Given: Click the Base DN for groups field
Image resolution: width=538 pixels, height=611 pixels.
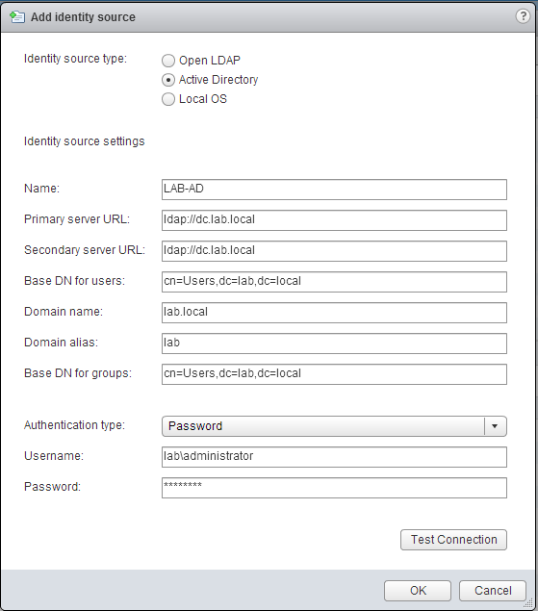Looking at the screenshot, I should pos(334,374).
